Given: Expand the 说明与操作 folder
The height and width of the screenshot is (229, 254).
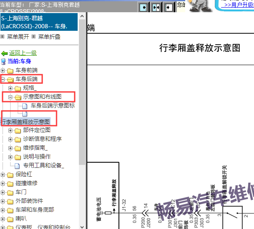Looking at the screenshot, I should (x=10, y=157).
